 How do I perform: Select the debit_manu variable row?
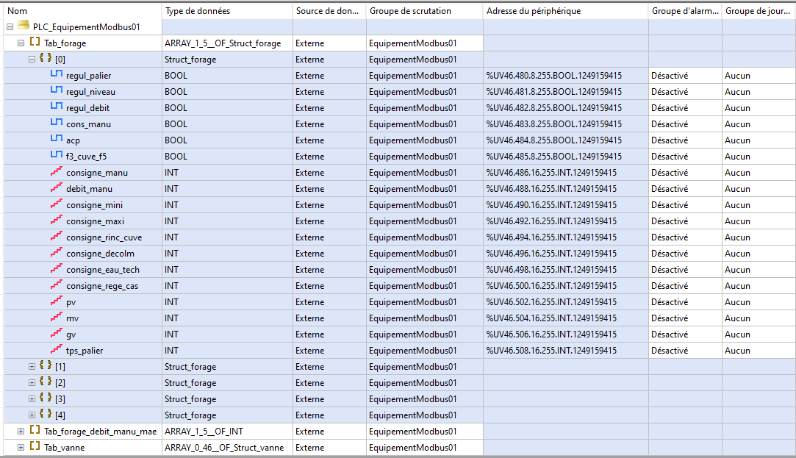tap(91, 189)
